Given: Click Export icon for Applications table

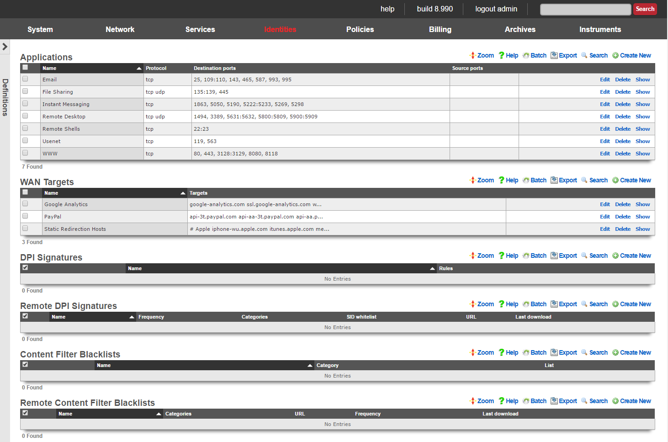Looking at the screenshot, I should tap(554, 55).
